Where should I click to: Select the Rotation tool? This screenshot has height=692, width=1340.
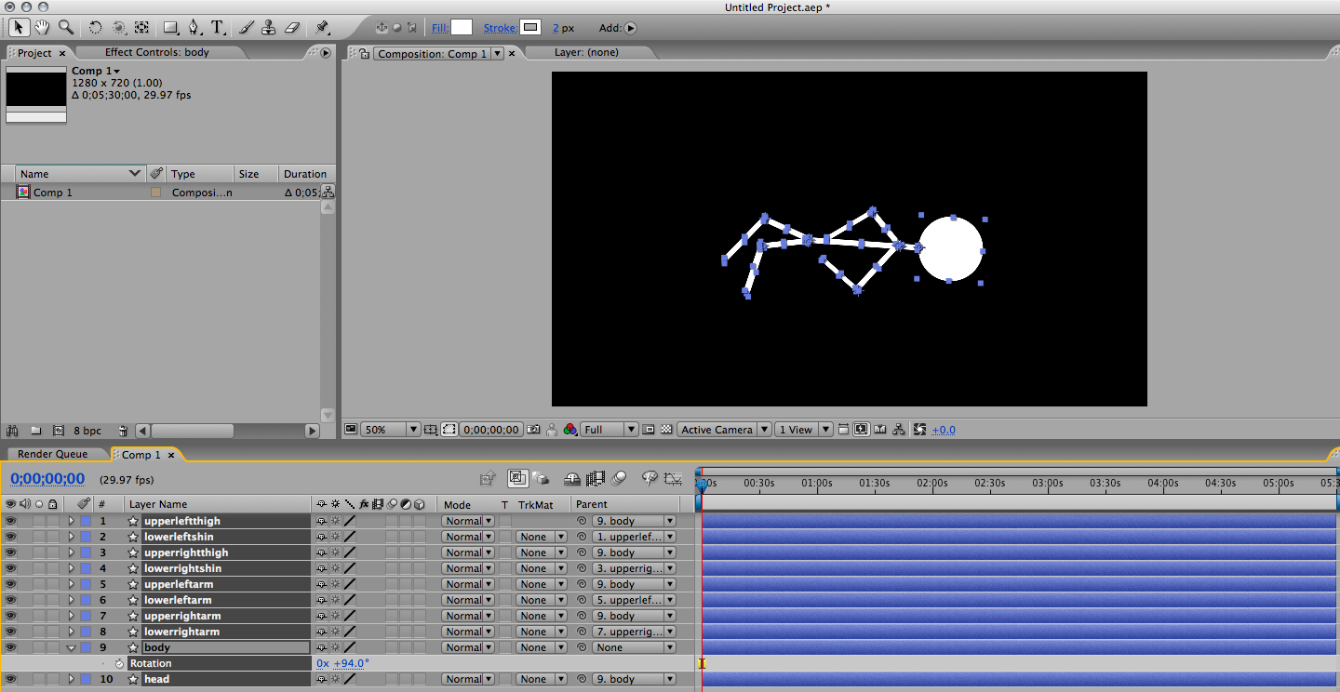point(96,27)
